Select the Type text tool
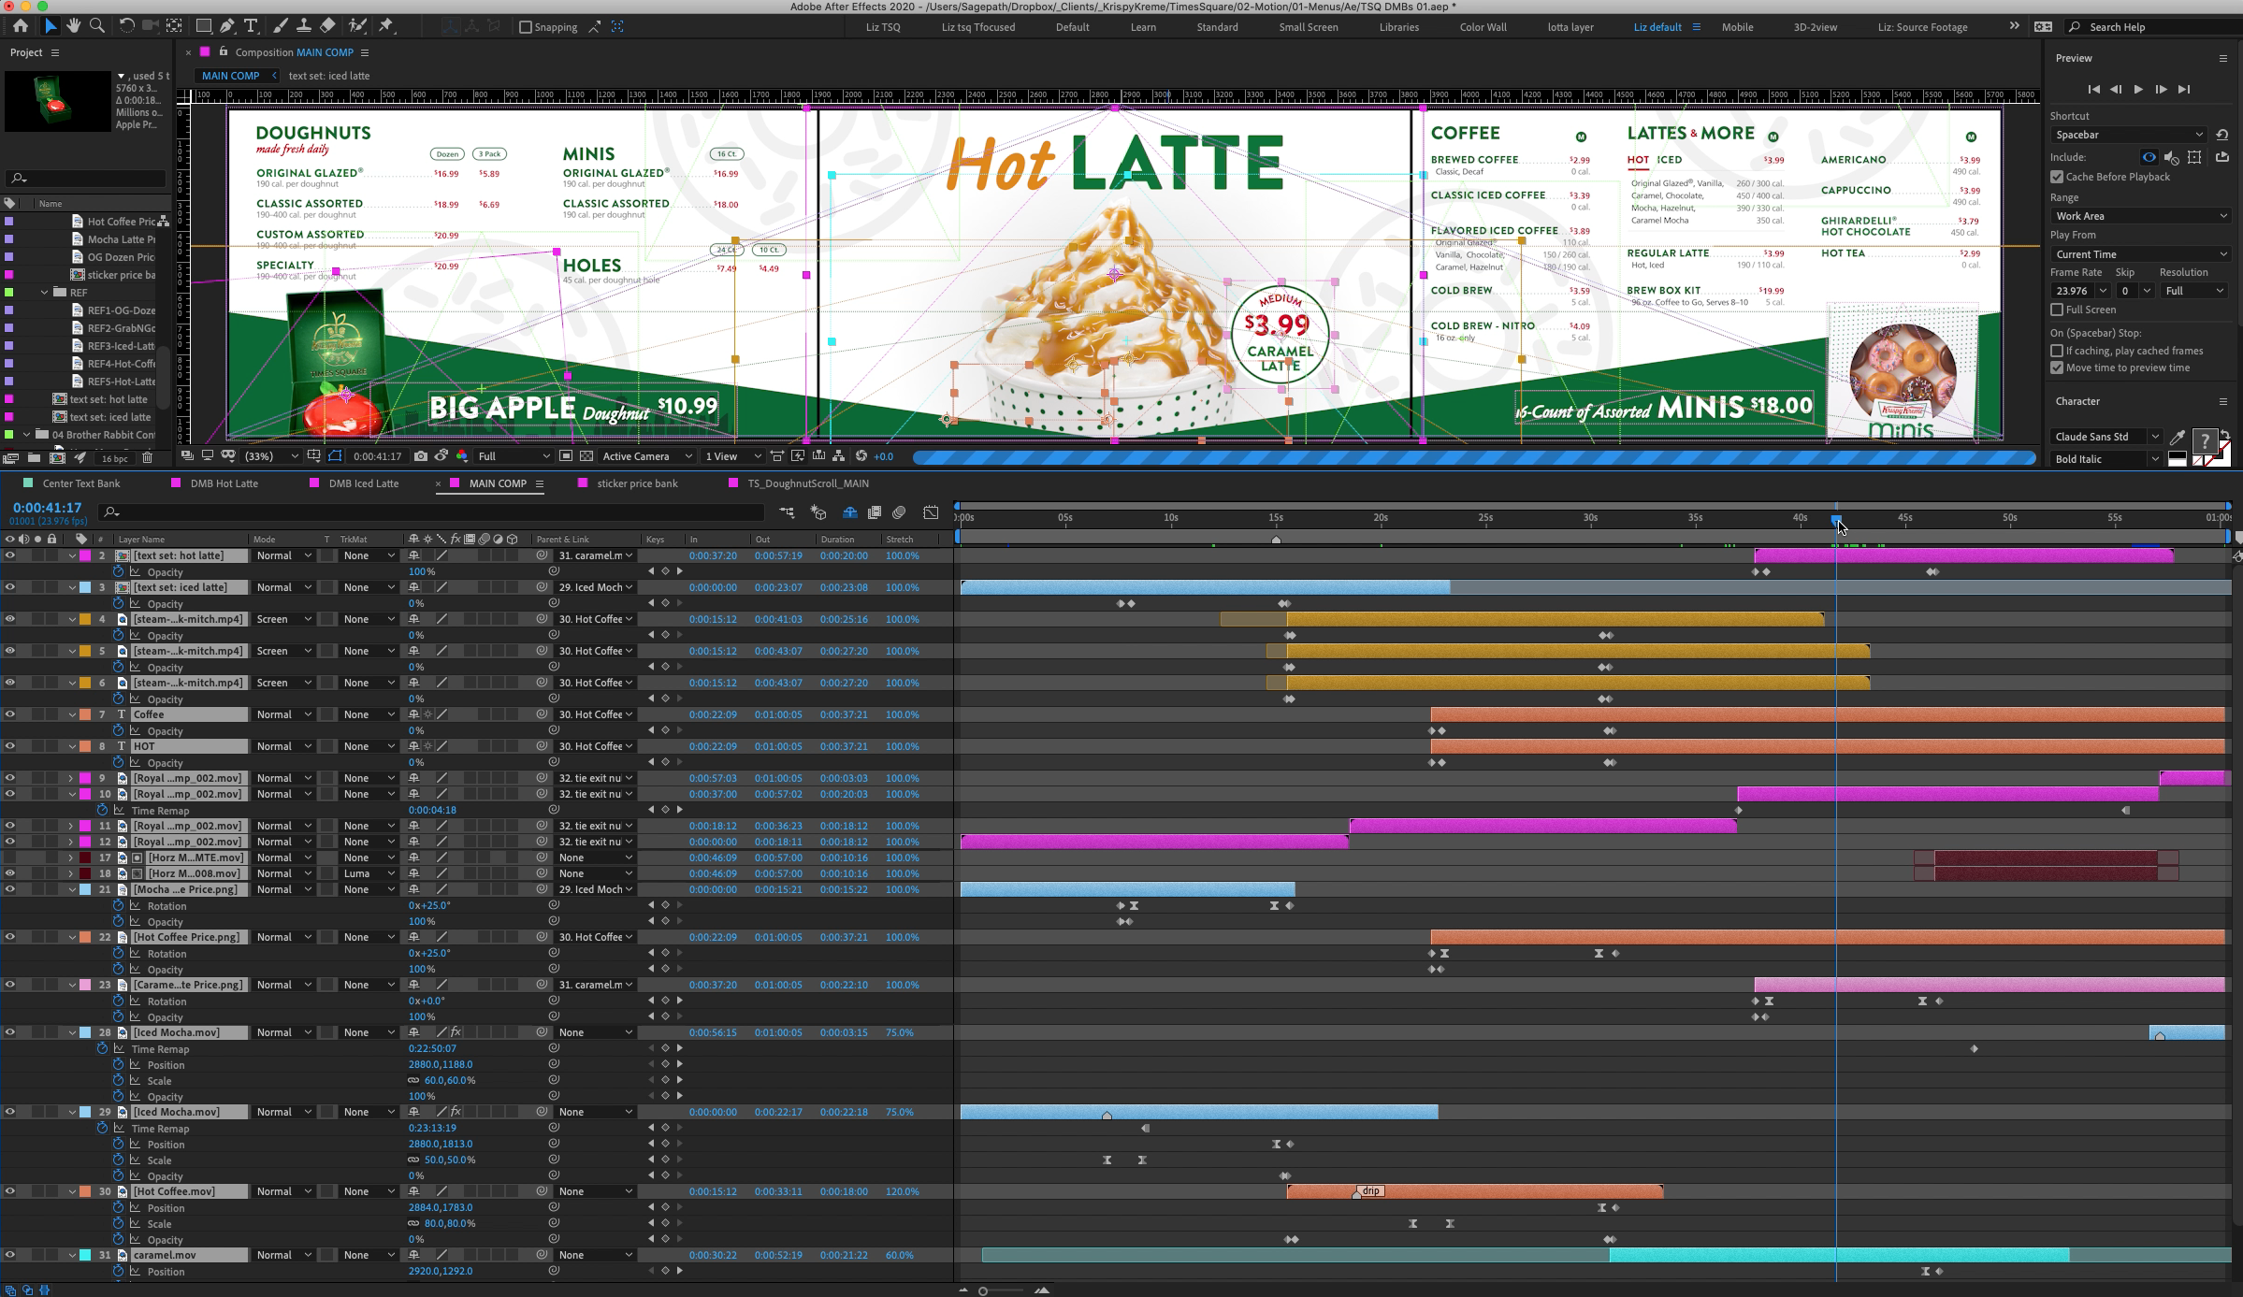2243x1297 pixels. pos(251,26)
